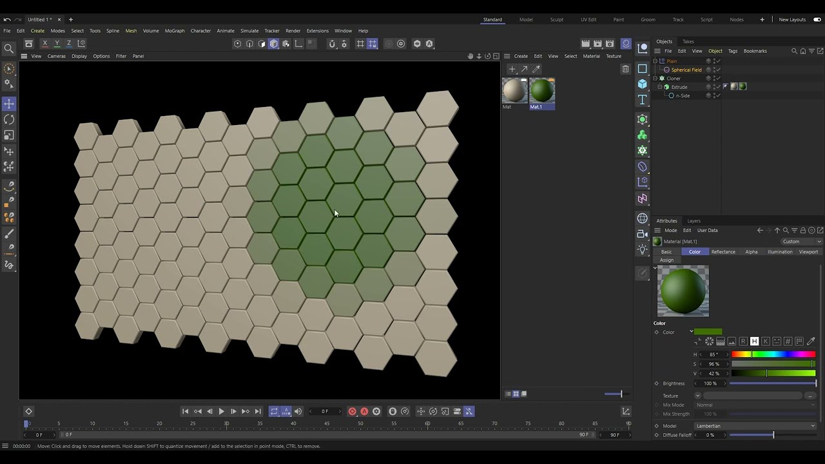825x464 pixels.
Task: Click the green Color swatch
Action: pos(708,332)
